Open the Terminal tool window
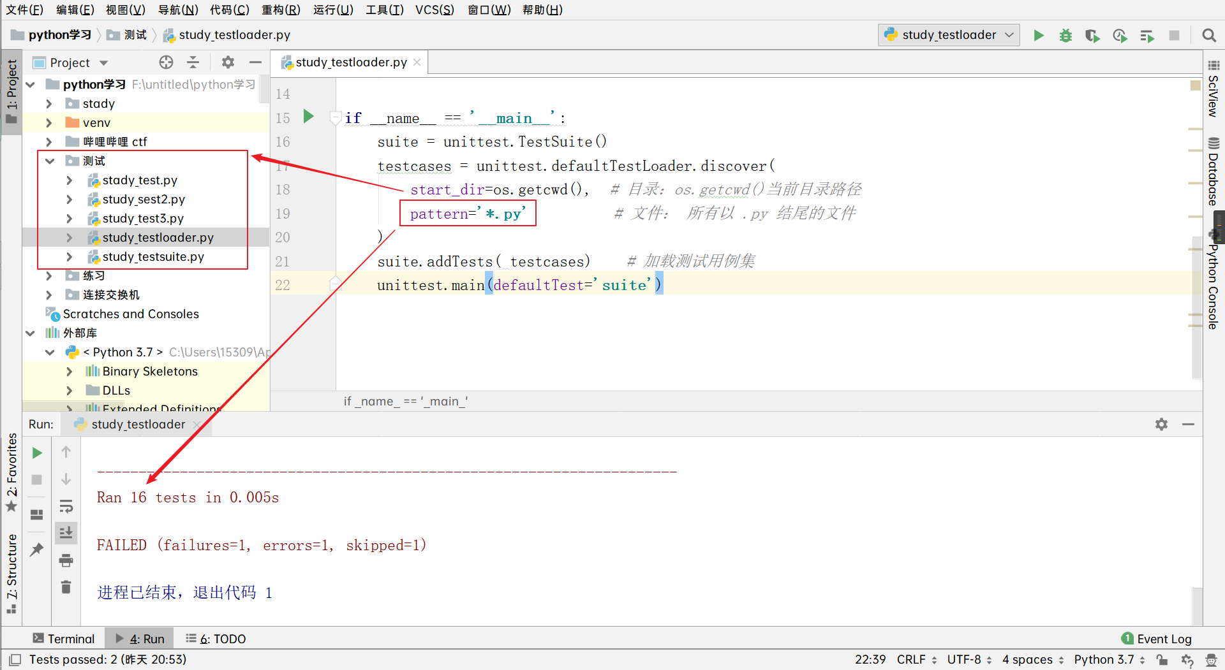Viewport: 1225px width, 670px height. pos(63,639)
